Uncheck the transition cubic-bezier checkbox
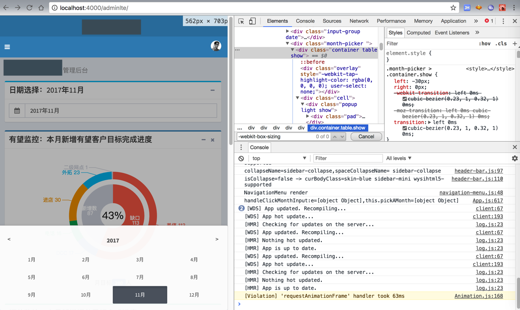Screen dimensions: 520x310 pos(405,129)
